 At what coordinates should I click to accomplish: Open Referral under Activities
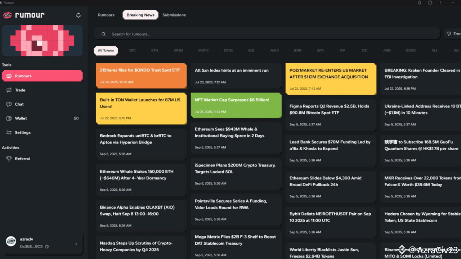point(42,159)
